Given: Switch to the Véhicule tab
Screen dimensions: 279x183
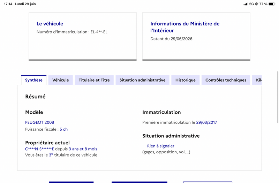Looking at the screenshot, I should coord(60,80).
